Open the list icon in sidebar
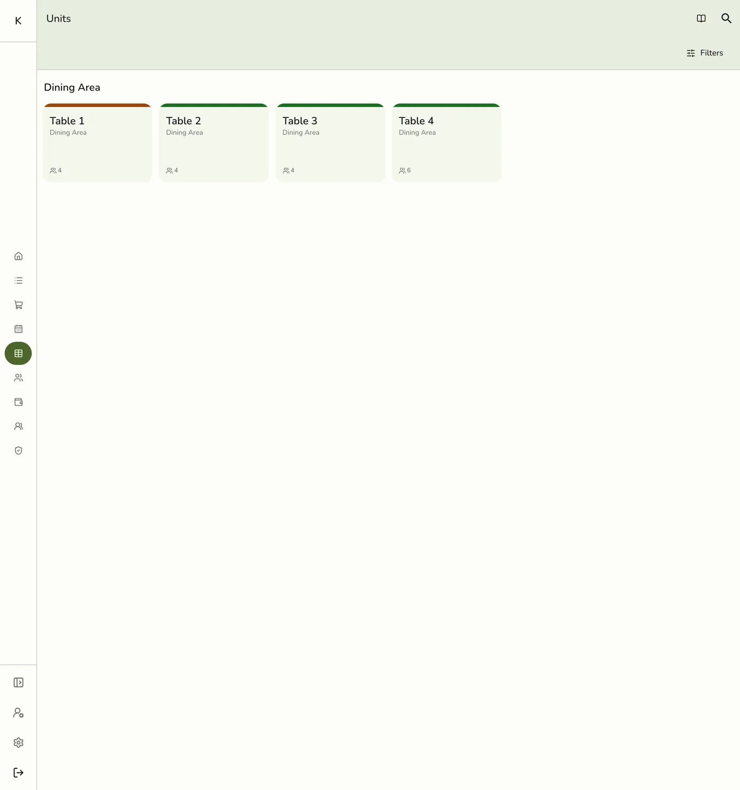Image resolution: width=740 pixels, height=790 pixels. [x=18, y=280]
